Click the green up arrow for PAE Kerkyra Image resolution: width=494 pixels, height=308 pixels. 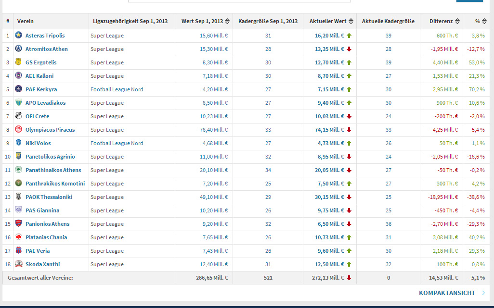coord(349,89)
